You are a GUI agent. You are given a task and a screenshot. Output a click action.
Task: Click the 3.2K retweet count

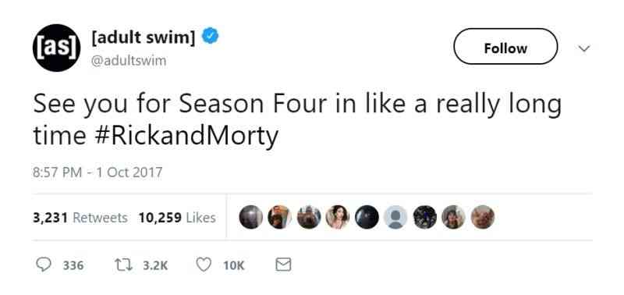[x=155, y=265]
